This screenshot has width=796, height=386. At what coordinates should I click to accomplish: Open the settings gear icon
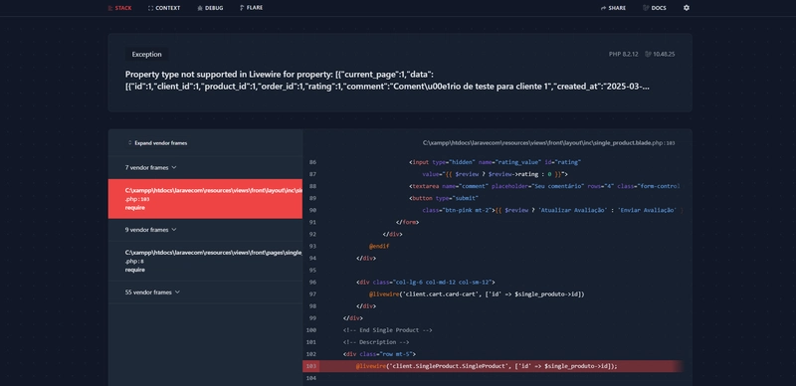coord(687,8)
